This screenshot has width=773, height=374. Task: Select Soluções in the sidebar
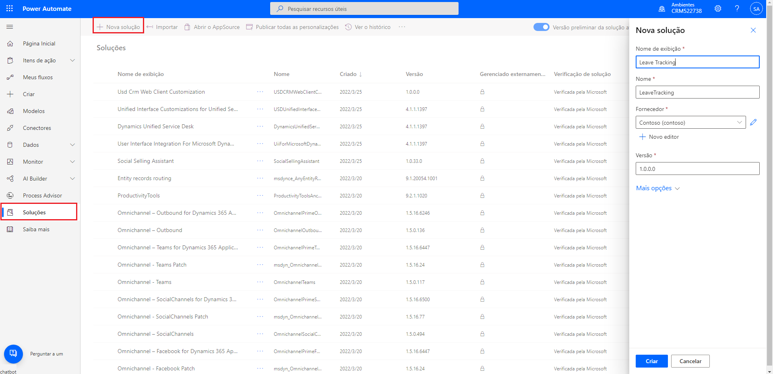34,212
